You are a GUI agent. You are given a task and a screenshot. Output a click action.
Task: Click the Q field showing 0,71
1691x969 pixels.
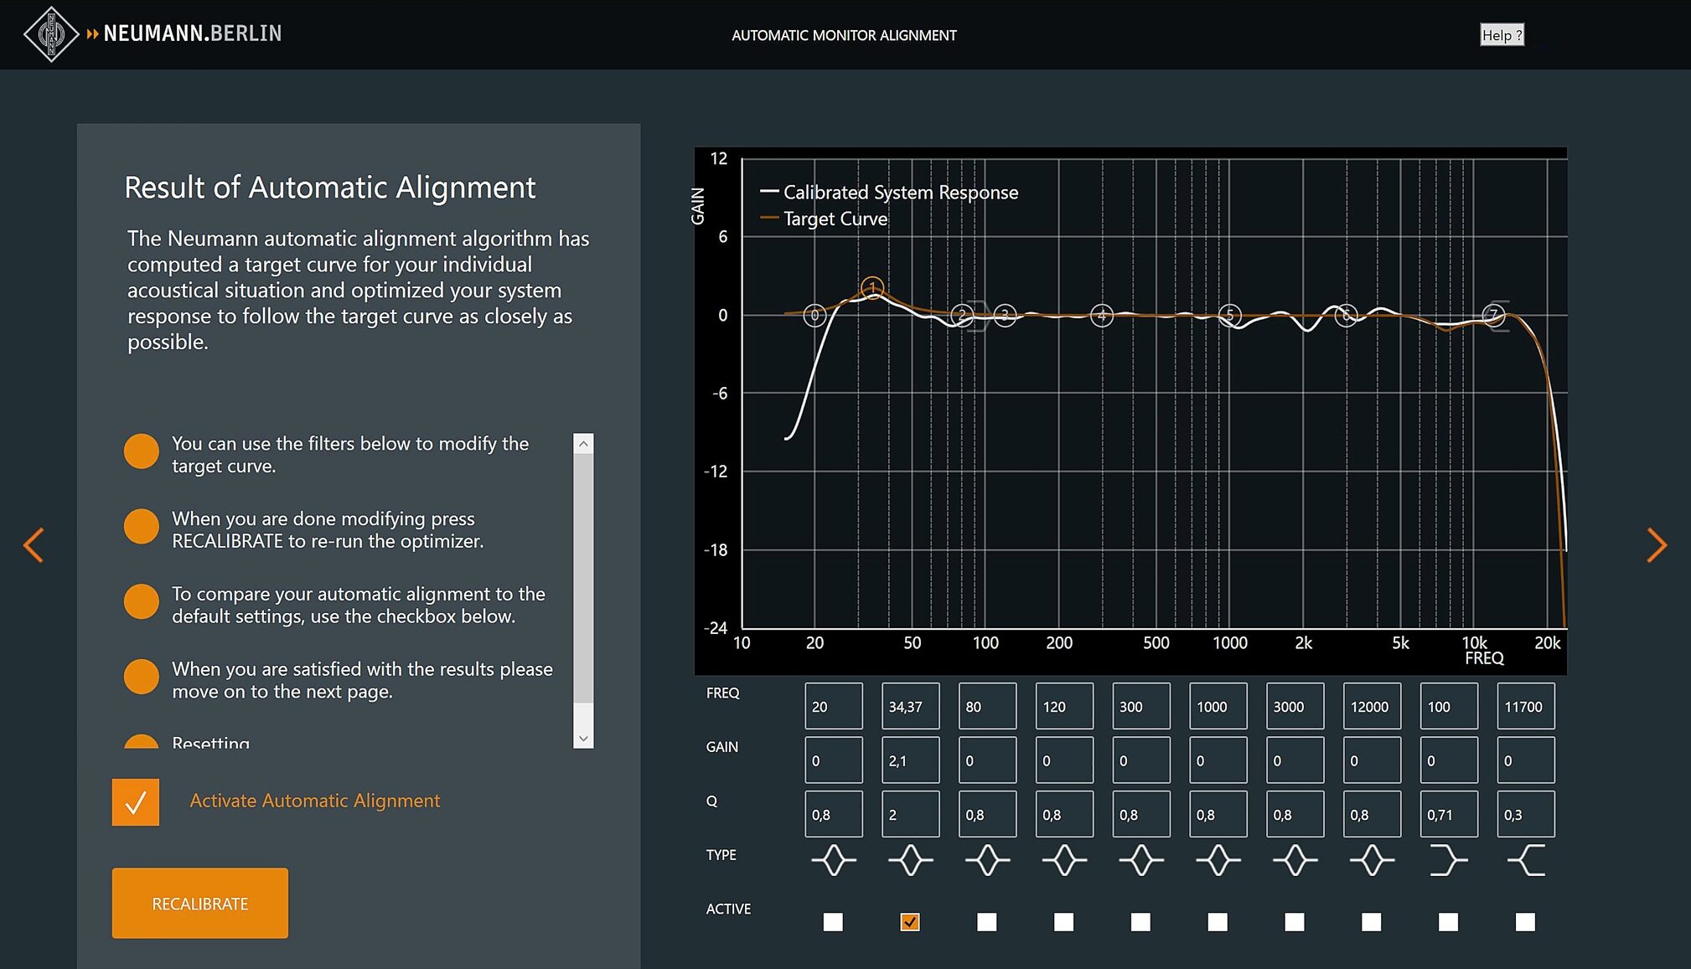coord(1449,814)
